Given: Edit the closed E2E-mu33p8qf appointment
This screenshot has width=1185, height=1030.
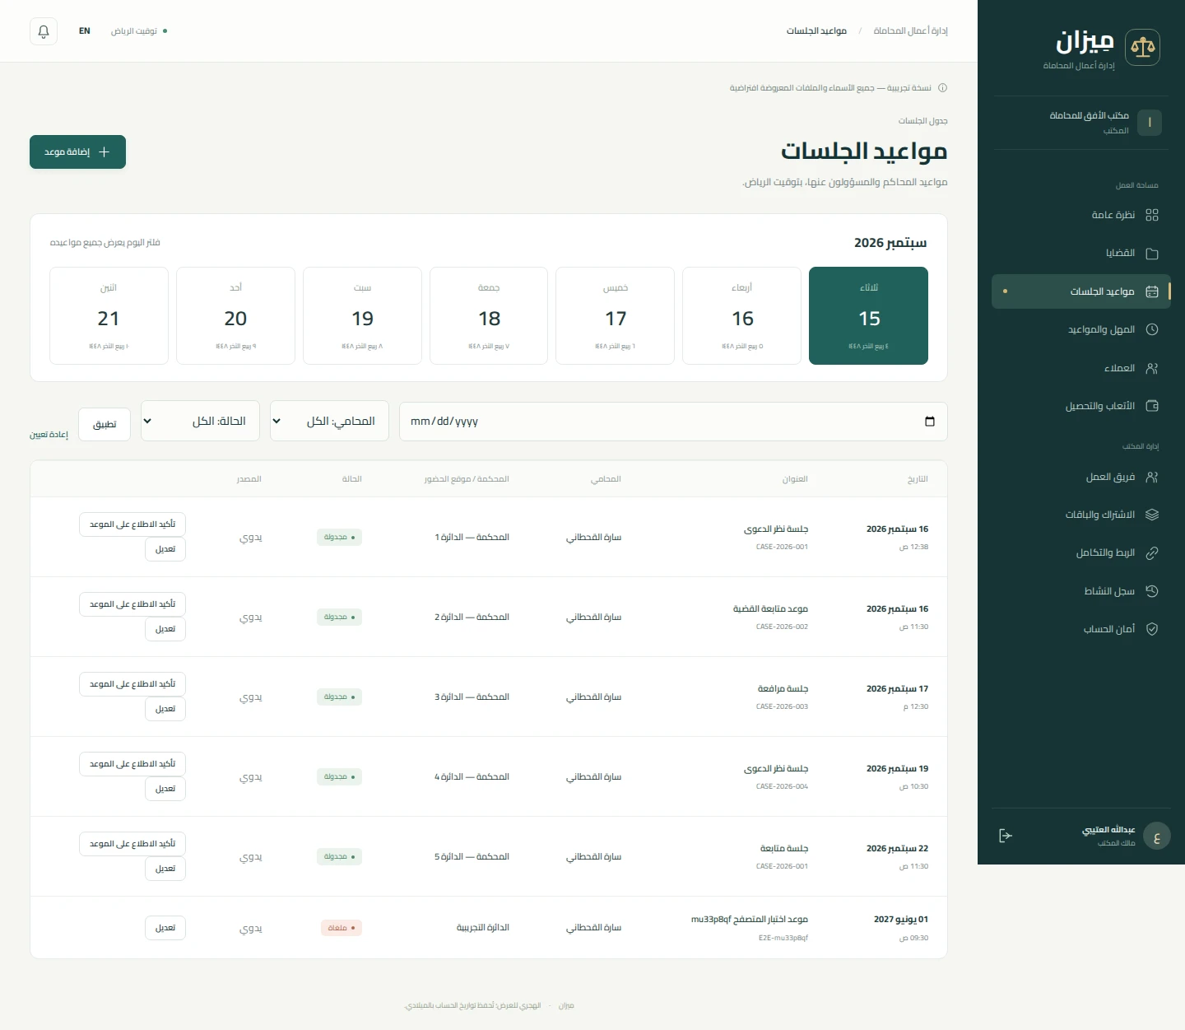Looking at the screenshot, I should click(165, 928).
